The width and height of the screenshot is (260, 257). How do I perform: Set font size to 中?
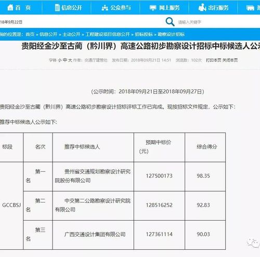[x=65, y=60]
